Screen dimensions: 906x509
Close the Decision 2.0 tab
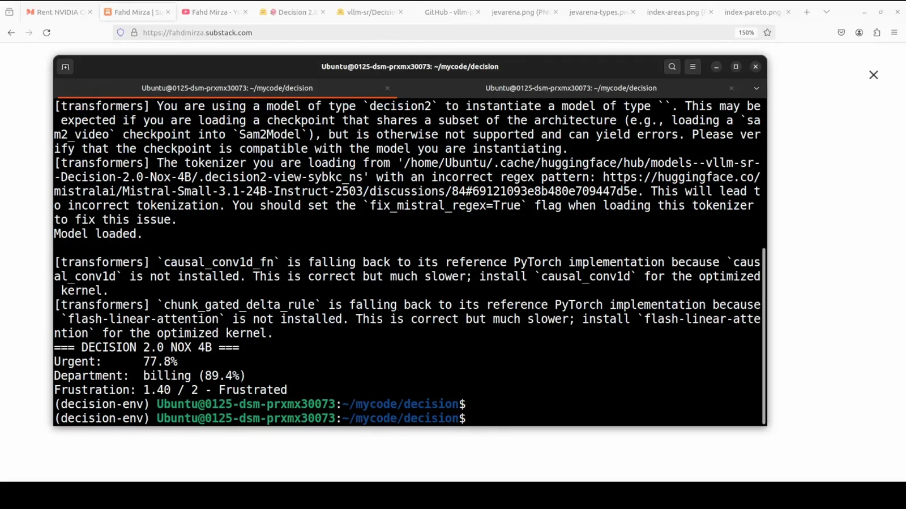(323, 12)
